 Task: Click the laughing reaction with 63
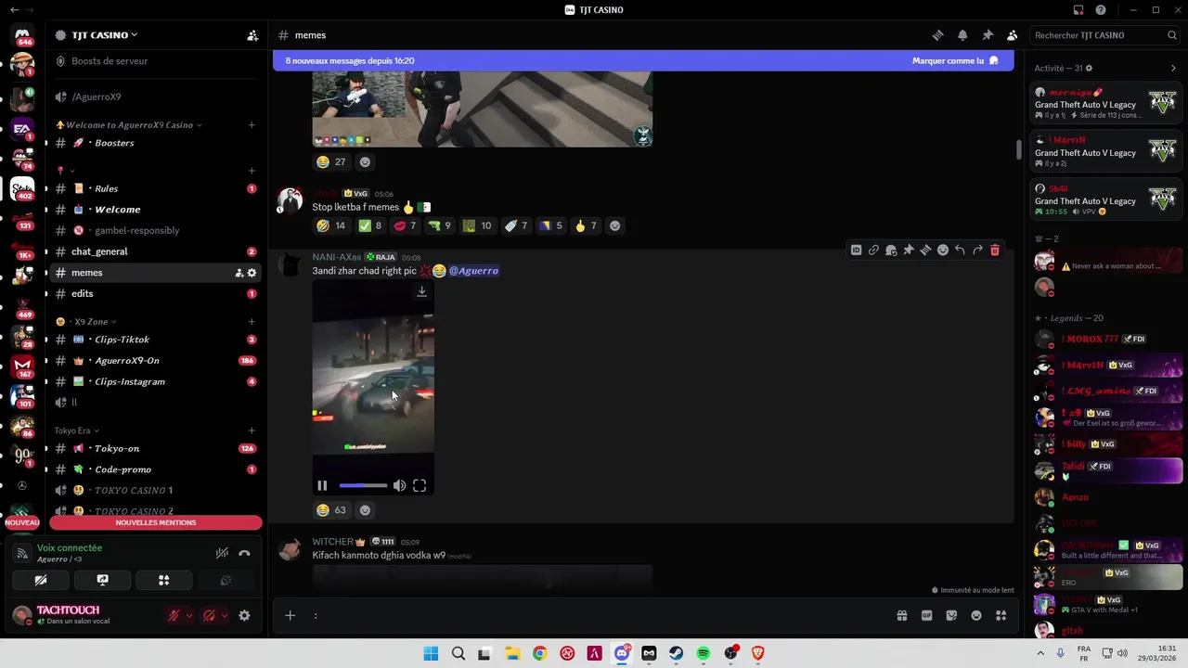click(x=331, y=510)
